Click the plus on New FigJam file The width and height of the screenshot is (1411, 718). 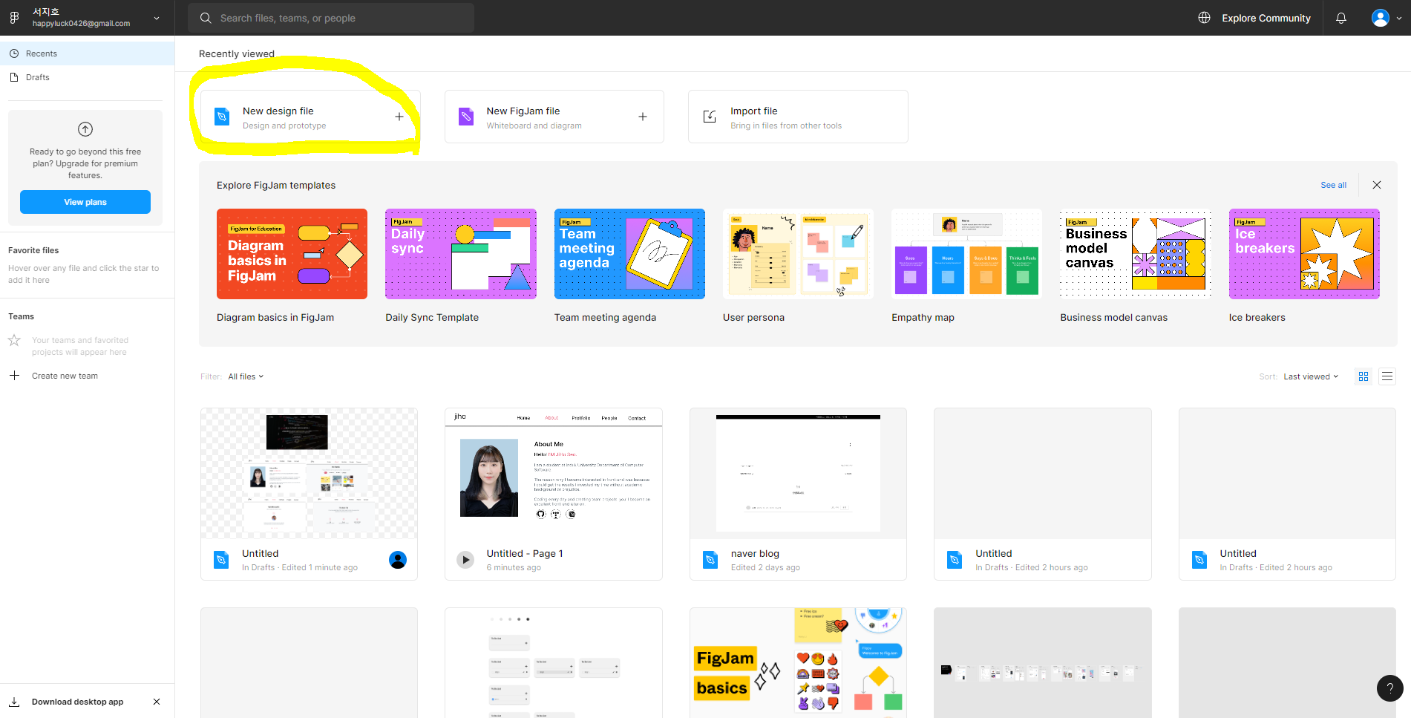coord(643,117)
